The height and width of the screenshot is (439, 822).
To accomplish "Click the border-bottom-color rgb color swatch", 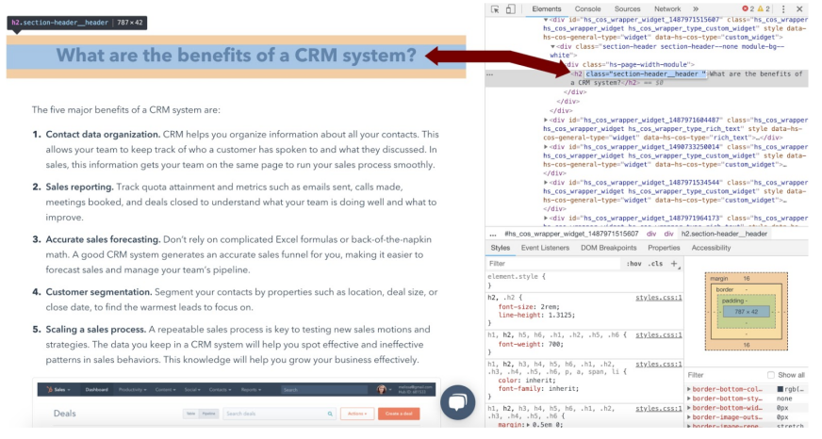I will (x=781, y=389).
